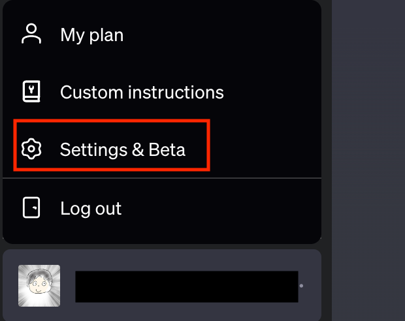The image size is (405, 321).
Task: Click the gear icon for Settings & Beta
Action: click(x=31, y=149)
